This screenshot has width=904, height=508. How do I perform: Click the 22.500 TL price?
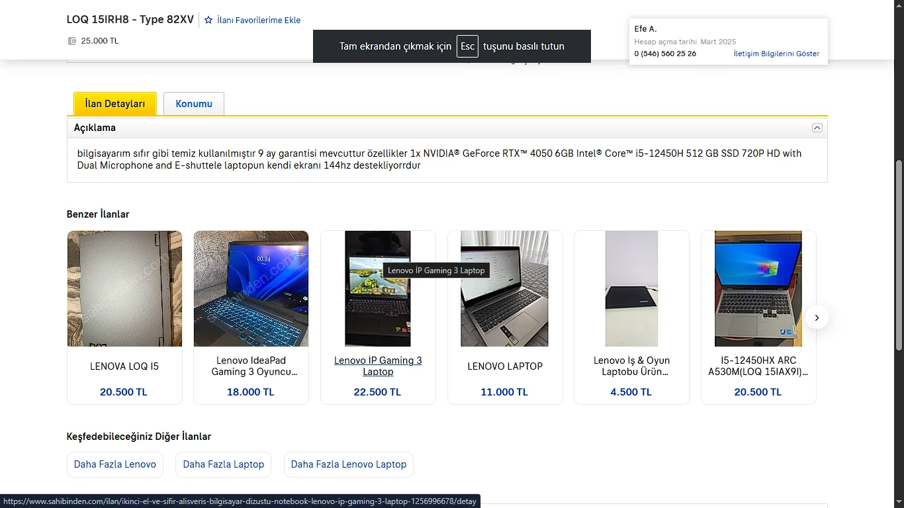(x=378, y=392)
